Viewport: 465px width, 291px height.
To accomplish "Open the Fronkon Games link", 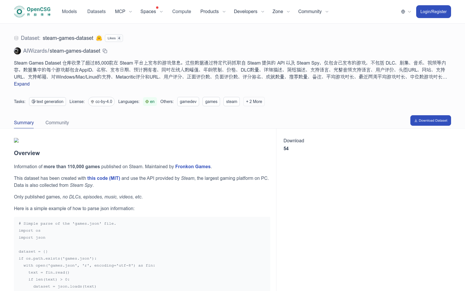I will (x=193, y=166).
